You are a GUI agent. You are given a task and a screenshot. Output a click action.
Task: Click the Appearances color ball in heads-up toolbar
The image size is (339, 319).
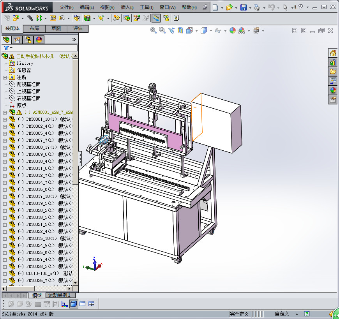point(233,31)
